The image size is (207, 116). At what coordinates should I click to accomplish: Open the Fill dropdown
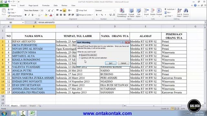(x=168, y=13)
